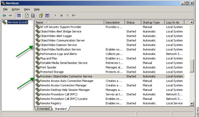Click the Services (Local) gear icon

(4, 22)
